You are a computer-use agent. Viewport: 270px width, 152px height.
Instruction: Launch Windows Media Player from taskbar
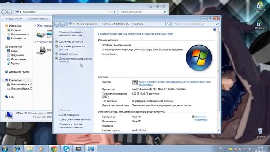point(41,149)
